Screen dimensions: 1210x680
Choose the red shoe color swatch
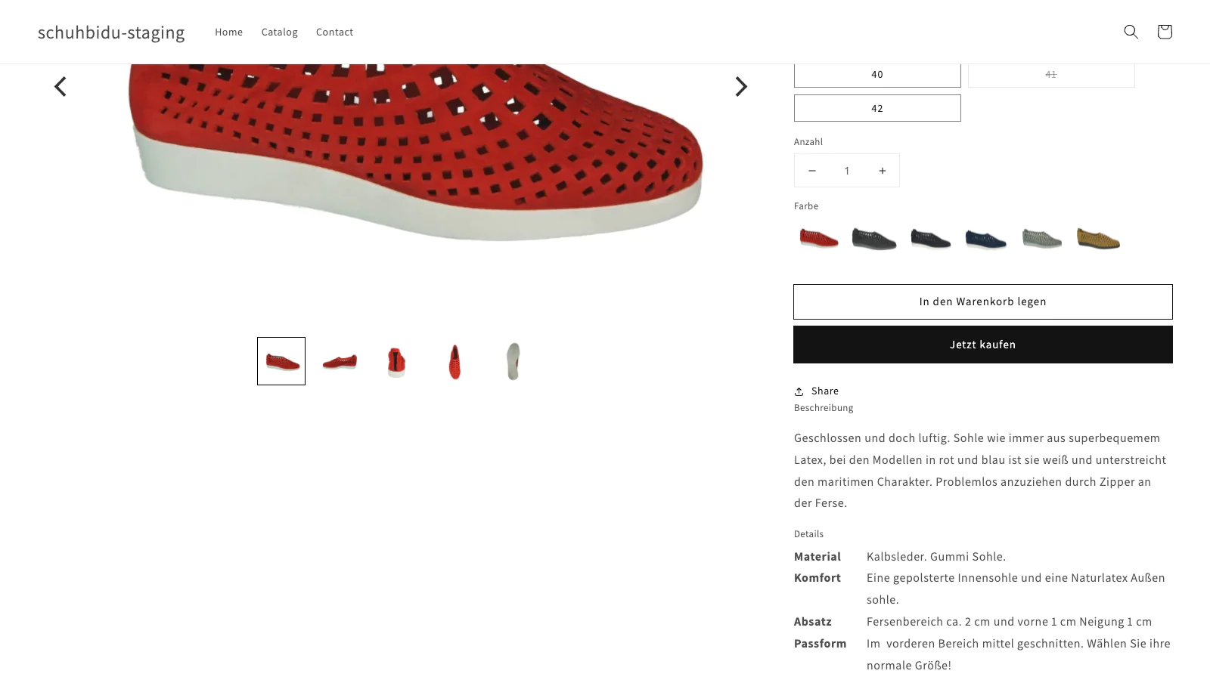click(819, 239)
